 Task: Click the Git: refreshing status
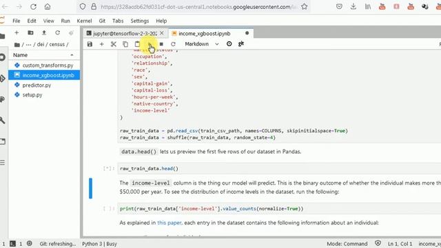[58, 244]
